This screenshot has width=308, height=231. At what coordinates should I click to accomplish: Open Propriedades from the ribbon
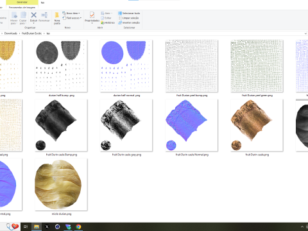(x=92, y=17)
